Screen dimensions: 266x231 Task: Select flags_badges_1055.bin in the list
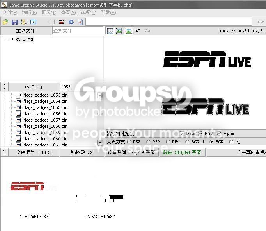45,107
